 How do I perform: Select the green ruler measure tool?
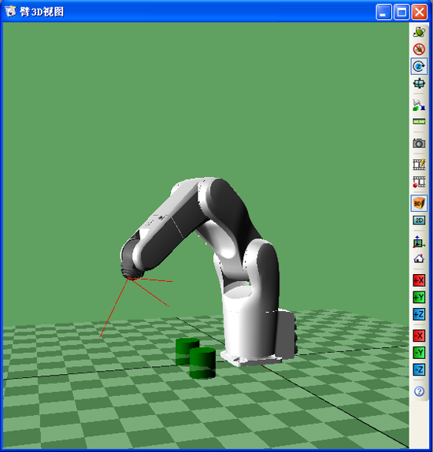[419, 121]
